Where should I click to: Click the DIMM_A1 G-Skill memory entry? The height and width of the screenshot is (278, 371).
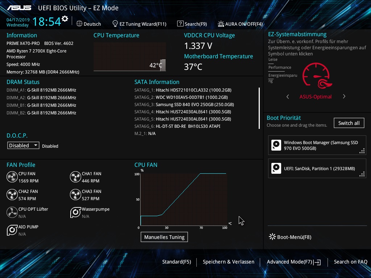point(41,90)
